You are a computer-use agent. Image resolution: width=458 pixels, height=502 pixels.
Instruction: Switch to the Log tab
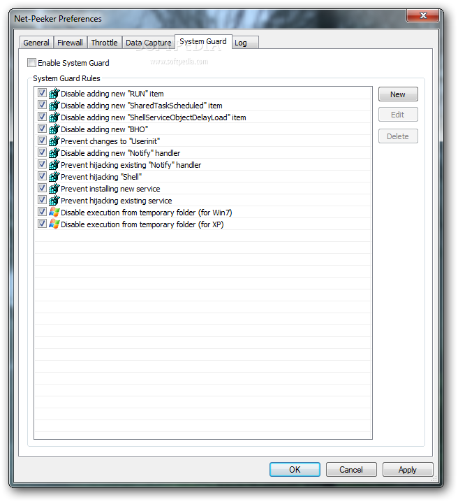(245, 43)
